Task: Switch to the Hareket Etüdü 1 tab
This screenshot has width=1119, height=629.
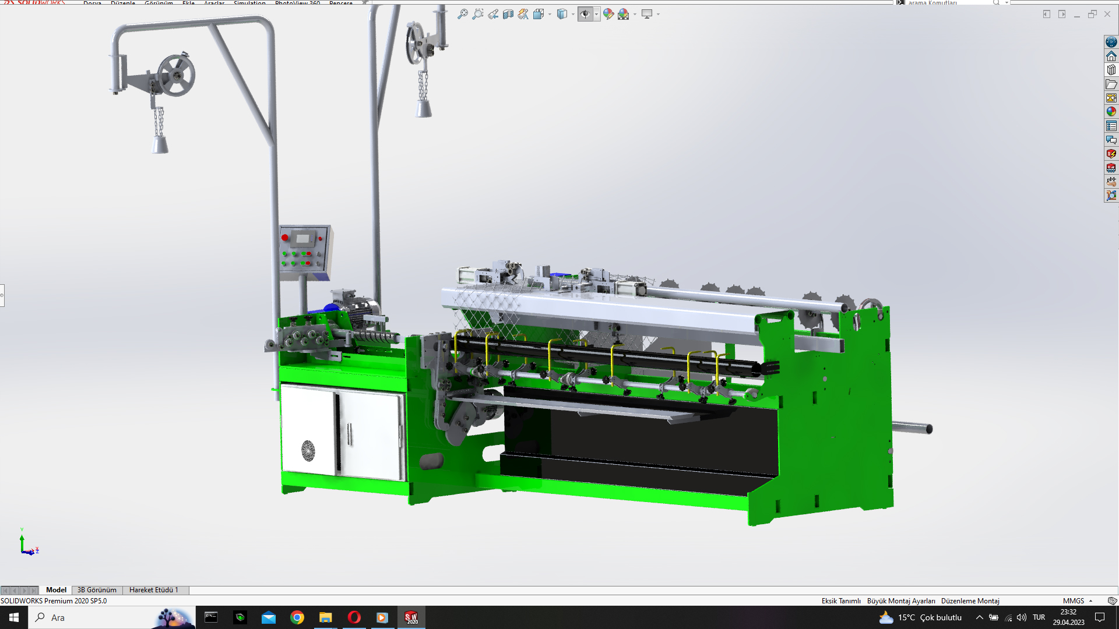Action: (x=153, y=590)
